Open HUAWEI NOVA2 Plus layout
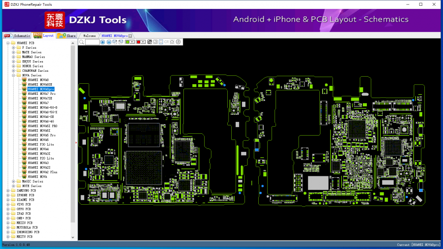 point(43,172)
